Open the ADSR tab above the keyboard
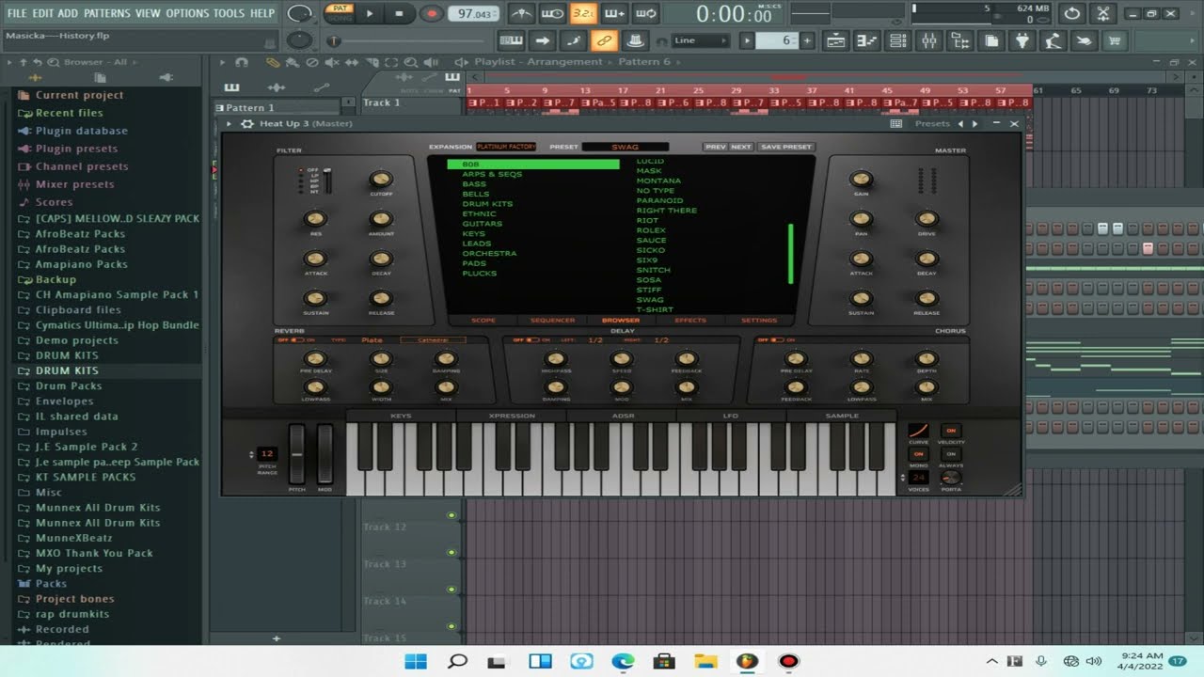Viewport: 1204px width, 677px height. point(622,416)
